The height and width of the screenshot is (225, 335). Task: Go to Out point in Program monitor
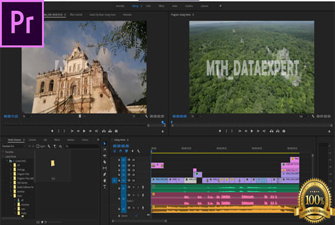(264, 131)
